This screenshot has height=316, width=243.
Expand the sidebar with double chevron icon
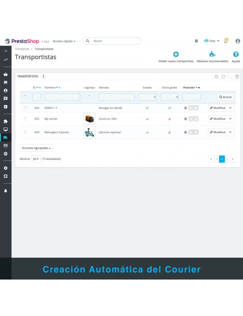[6, 51]
